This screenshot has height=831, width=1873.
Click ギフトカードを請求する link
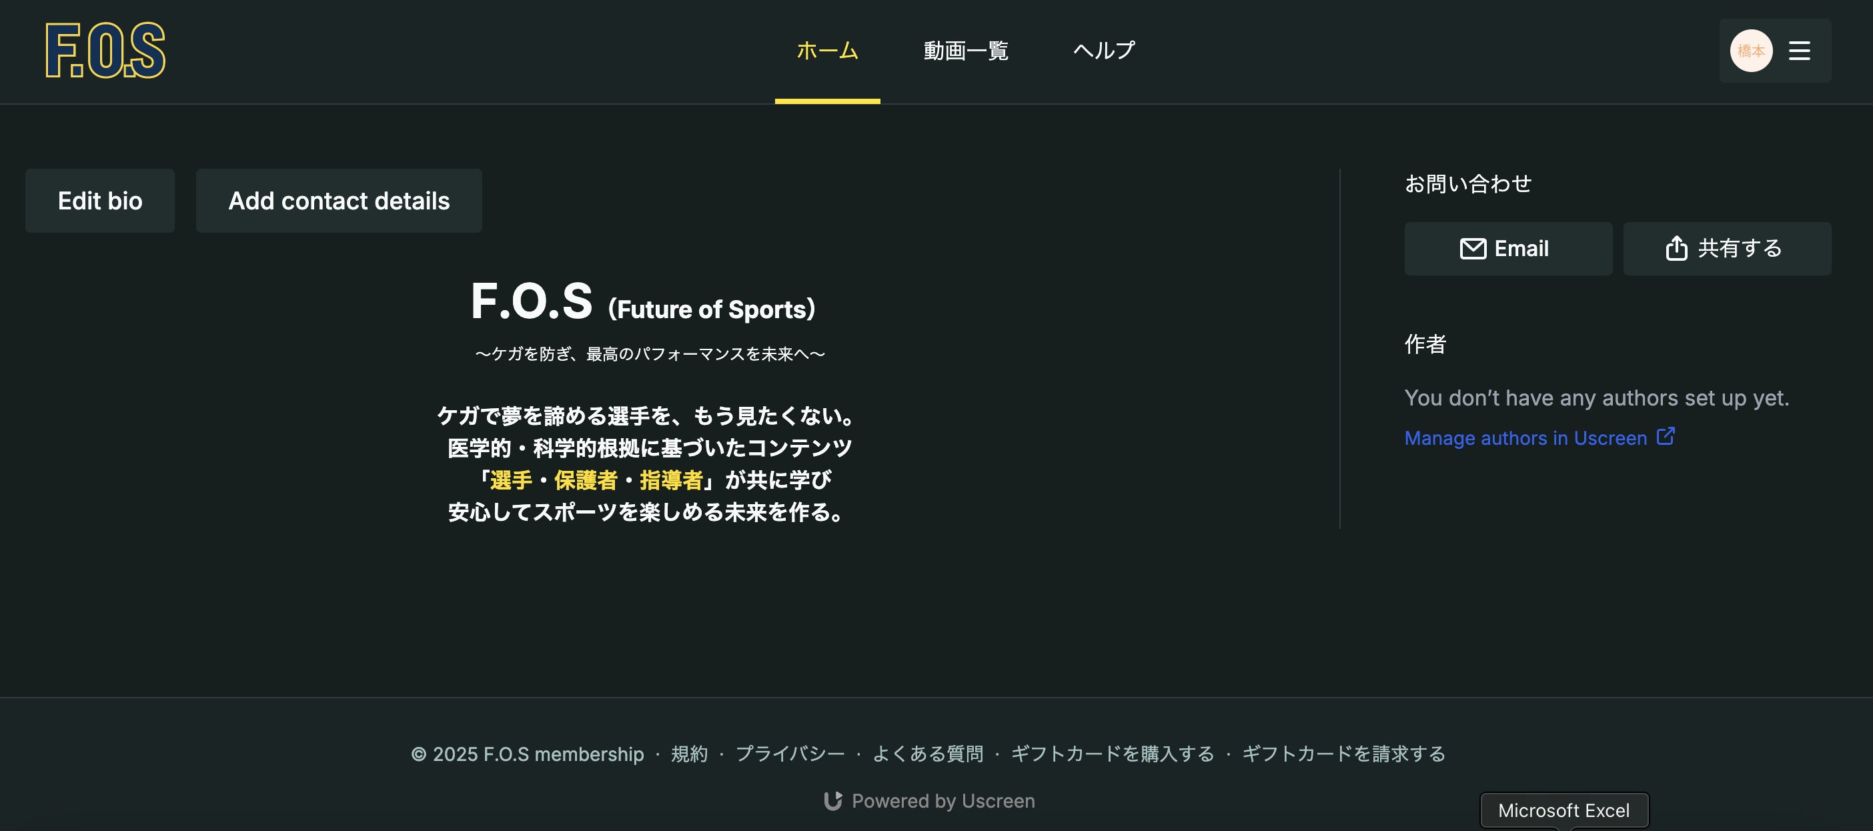point(1343,754)
